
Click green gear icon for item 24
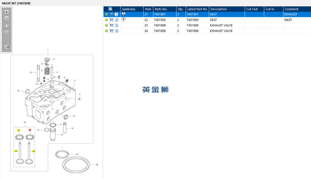click(x=107, y=31)
